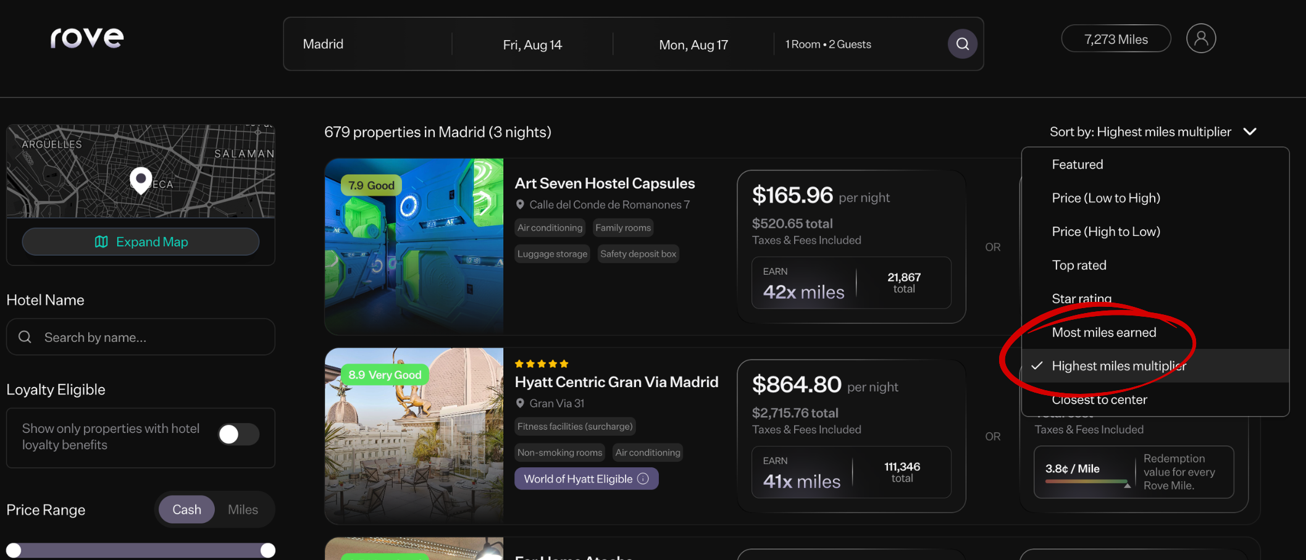
Task: Open the user profile icon
Action: pos(1200,38)
